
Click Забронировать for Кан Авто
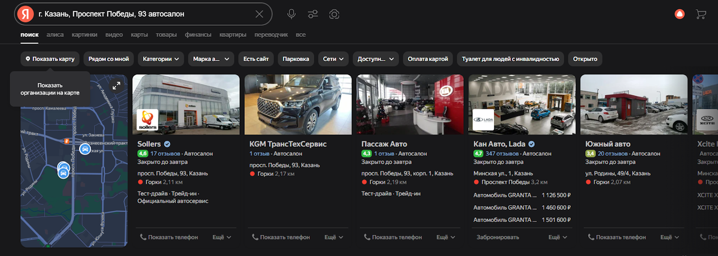[x=498, y=237]
